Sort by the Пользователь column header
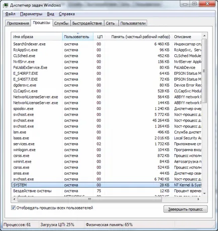 point(78,37)
